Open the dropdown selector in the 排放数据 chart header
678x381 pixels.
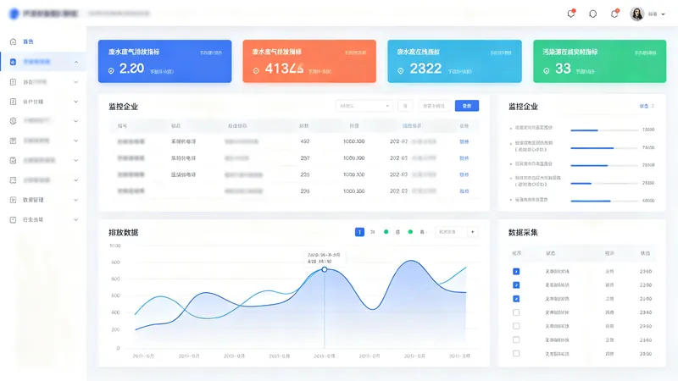pyautogui.click(x=451, y=232)
